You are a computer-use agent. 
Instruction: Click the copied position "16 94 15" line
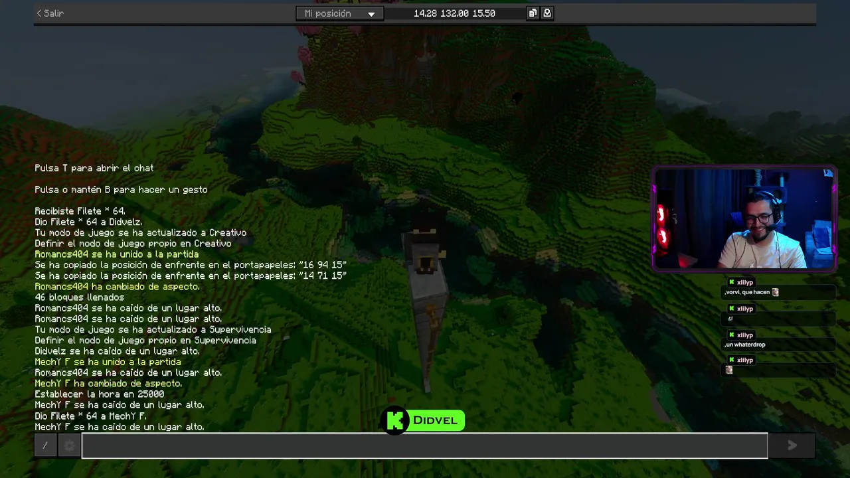click(x=191, y=265)
